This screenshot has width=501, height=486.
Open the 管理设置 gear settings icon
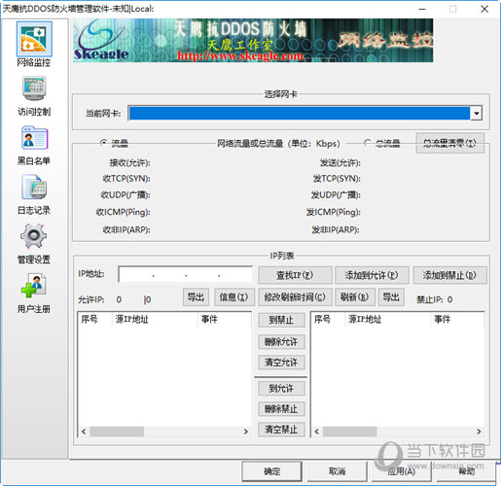pyautogui.click(x=33, y=236)
